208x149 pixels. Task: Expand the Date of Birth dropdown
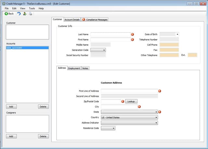(x=177, y=34)
